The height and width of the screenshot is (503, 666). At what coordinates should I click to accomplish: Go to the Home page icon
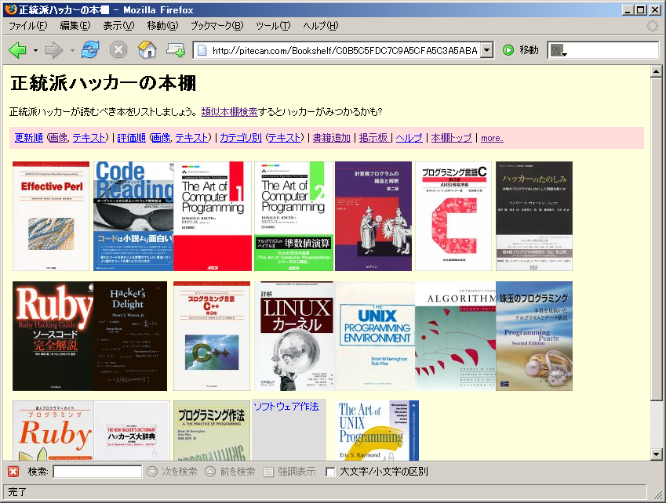click(147, 49)
